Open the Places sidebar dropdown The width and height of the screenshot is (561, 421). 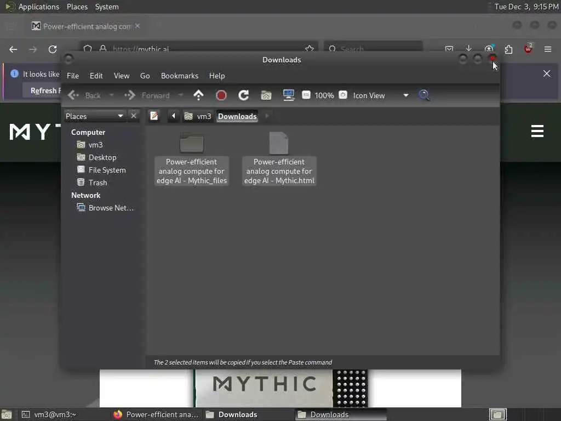tap(94, 116)
